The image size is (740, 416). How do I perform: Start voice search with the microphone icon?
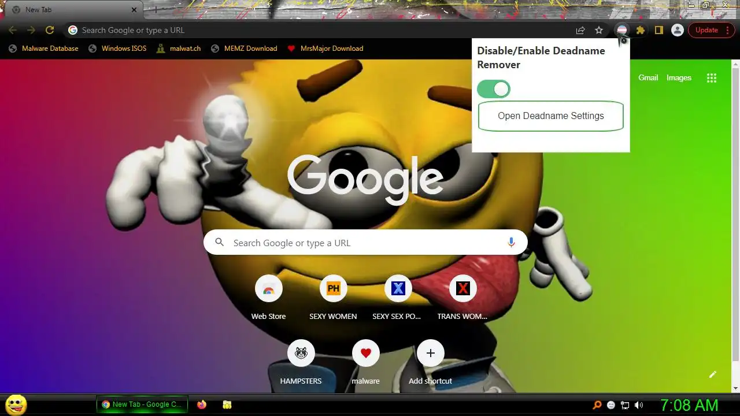click(x=511, y=243)
